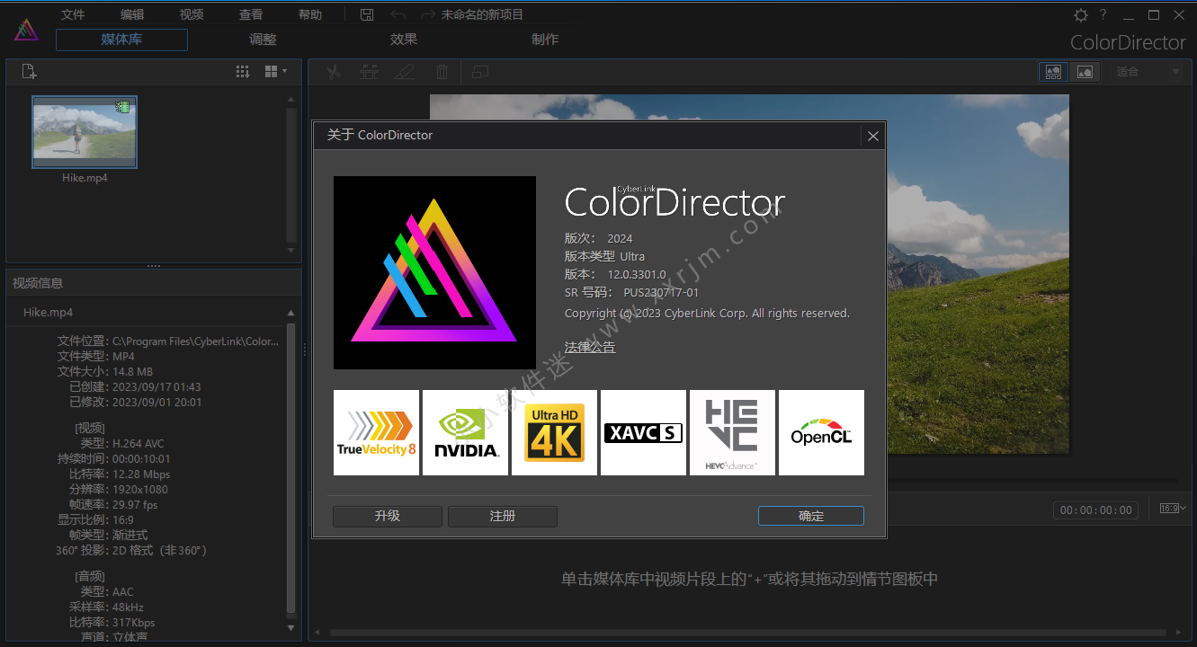Click the video info panel scrollbar
The width and height of the screenshot is (1197, 647).
coord(290,467)
